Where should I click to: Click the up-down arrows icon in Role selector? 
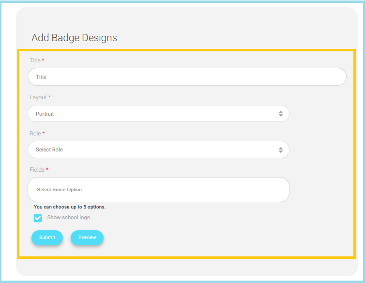coord(280,150)
